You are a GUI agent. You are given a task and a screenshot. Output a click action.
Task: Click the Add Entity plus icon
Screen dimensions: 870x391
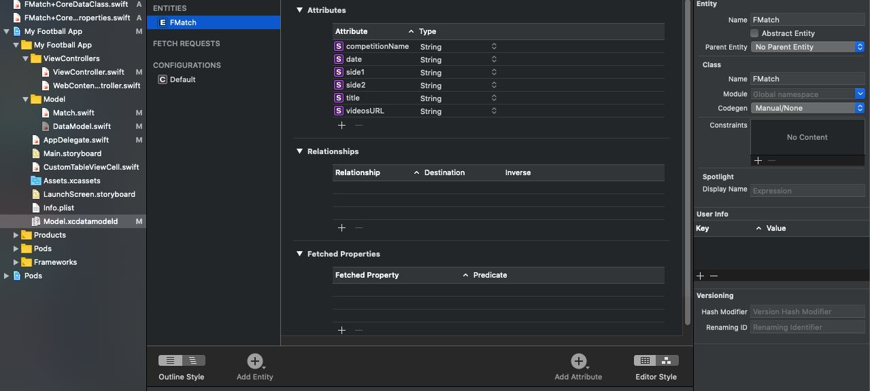click(x=255, y=361)
